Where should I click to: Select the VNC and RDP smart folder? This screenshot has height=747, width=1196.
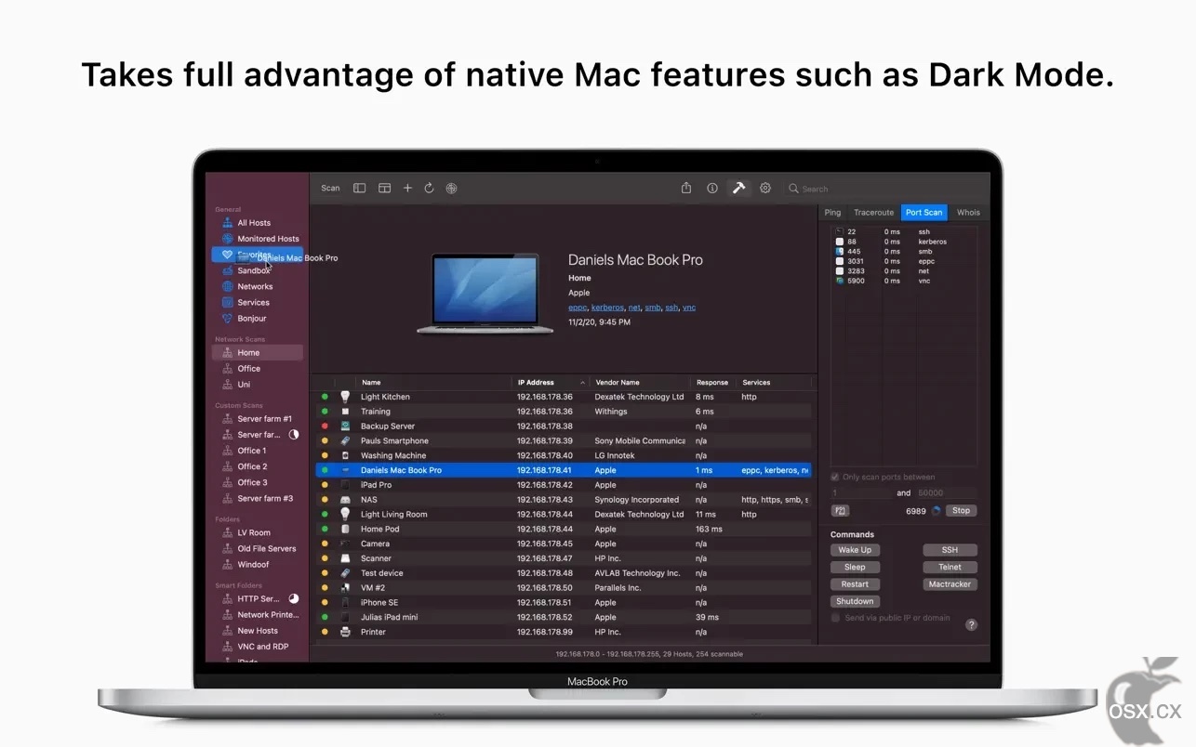click(x=258, y=647)
